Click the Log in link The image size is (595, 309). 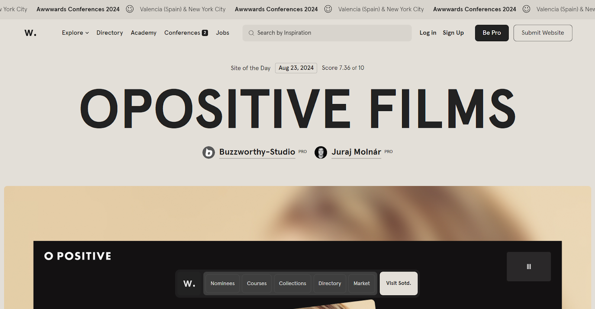click(428, 33)
